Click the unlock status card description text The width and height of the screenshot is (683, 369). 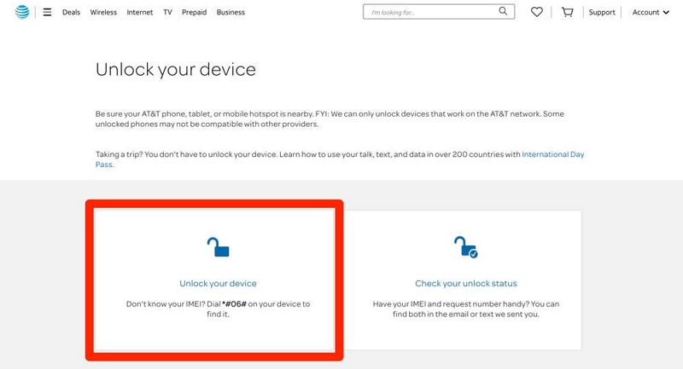click(x=465, y=308)
